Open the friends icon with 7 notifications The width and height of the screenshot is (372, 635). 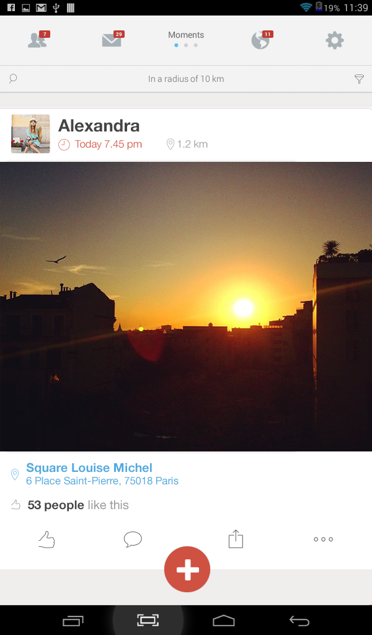[38, 40]
